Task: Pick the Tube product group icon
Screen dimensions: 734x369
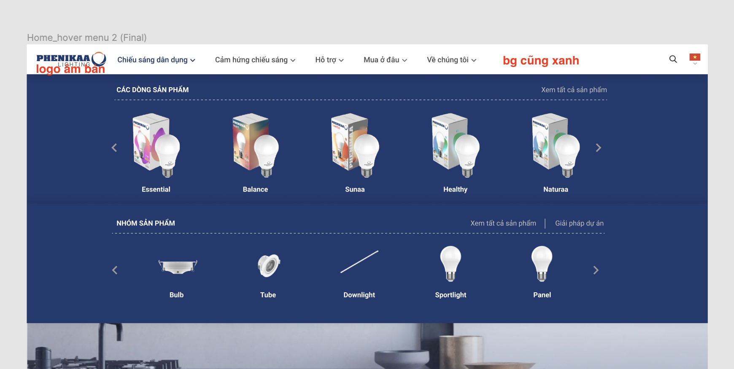Action: pos(268,265)
